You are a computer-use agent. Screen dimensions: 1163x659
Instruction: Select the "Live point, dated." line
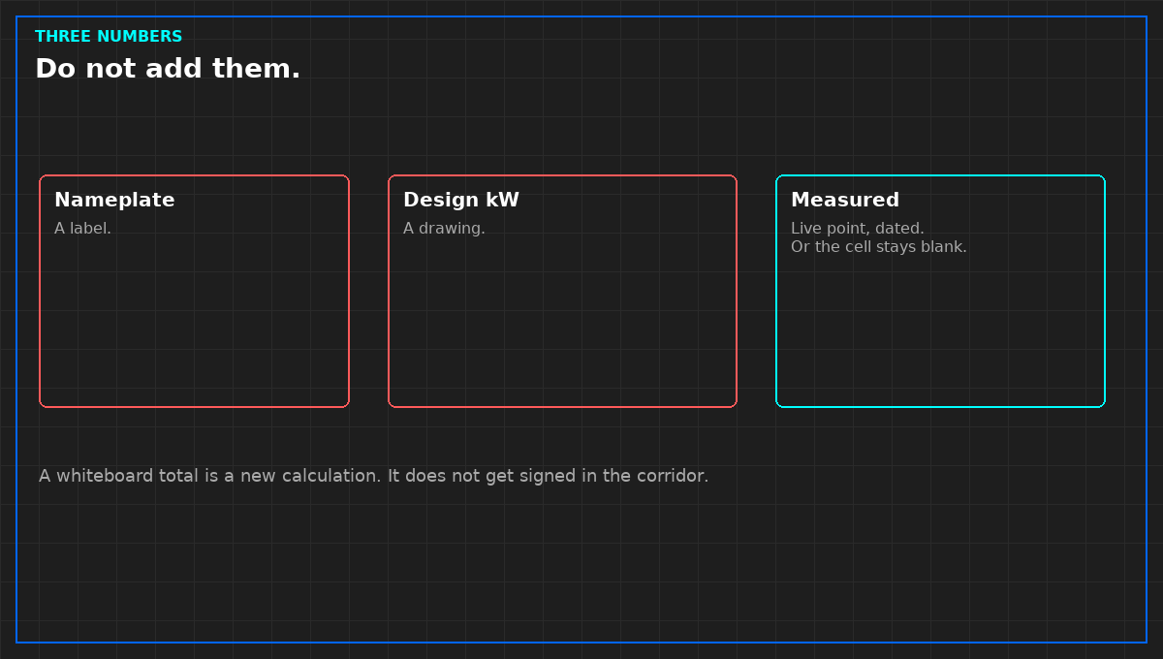tap(858, 229)
